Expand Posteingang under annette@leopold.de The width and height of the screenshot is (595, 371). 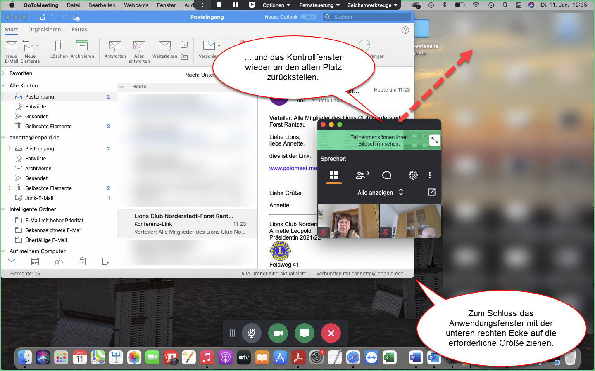tap(10, 148)
